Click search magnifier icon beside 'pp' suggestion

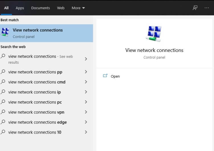[x=3, y=72]
